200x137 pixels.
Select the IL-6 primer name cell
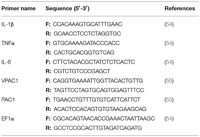pos(6,62)
